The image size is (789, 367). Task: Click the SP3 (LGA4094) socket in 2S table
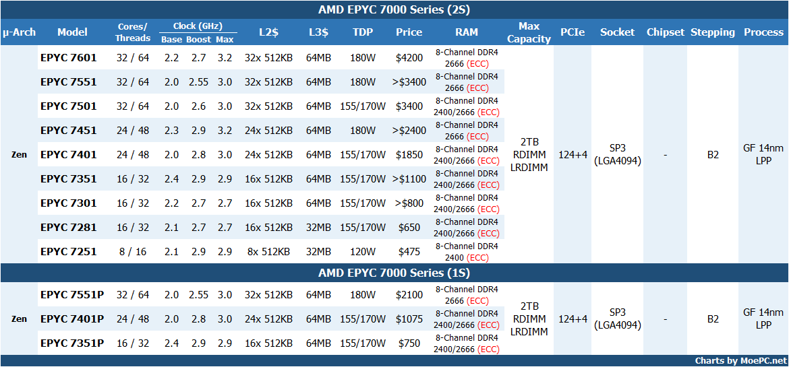click(x=618, y=154)
